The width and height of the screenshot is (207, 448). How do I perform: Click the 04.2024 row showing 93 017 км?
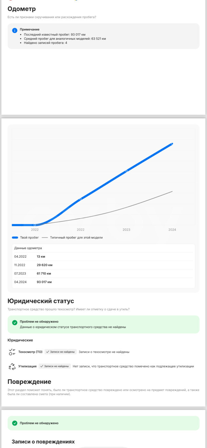click(103, 282)
